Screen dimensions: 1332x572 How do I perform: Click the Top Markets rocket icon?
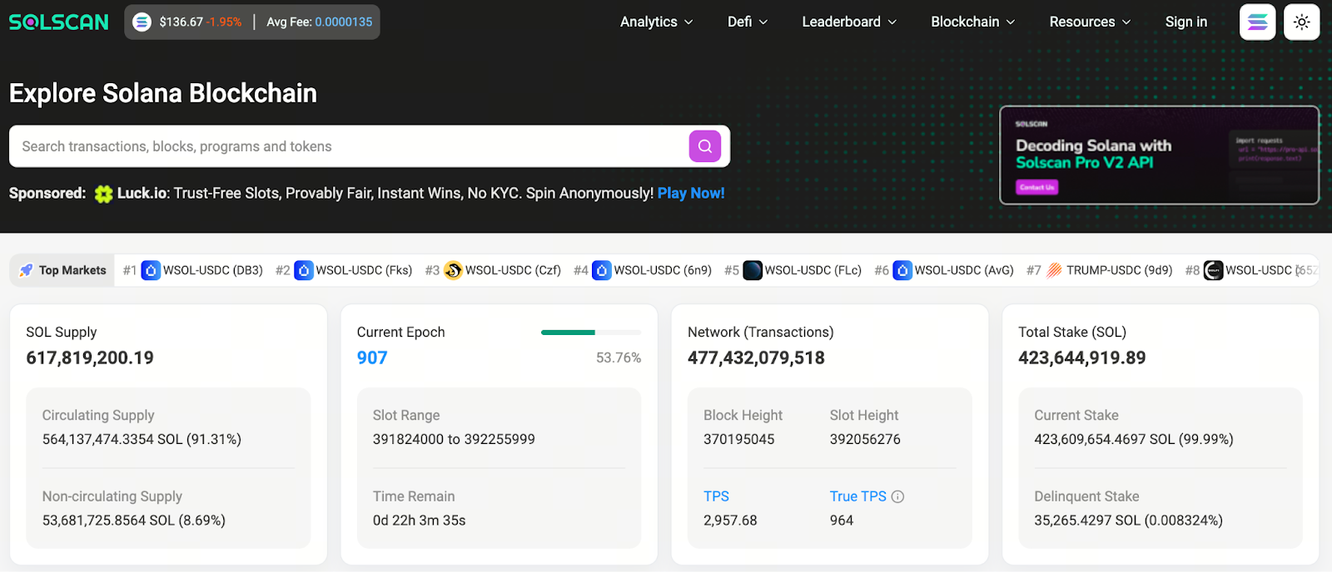[27, 270]
